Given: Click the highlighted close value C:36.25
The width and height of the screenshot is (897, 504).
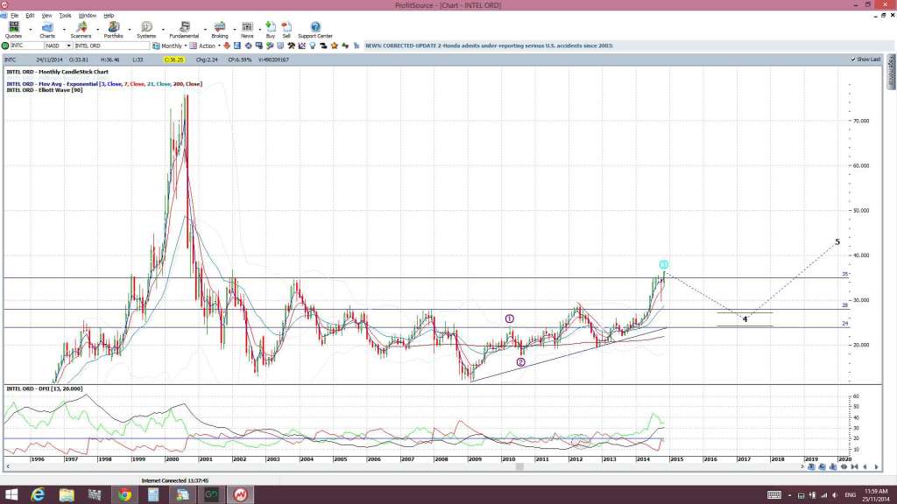Looking at the screenshot, I should tap(173, 59).
